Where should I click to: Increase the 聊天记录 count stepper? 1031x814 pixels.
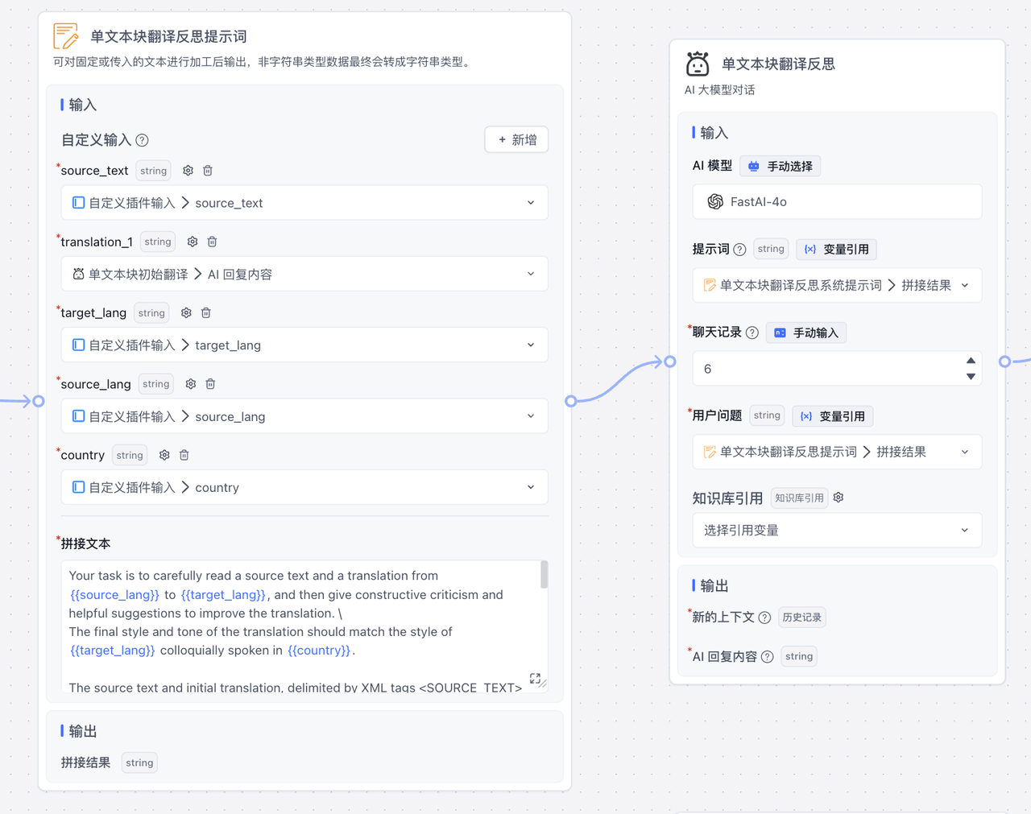tap(971, 361)
